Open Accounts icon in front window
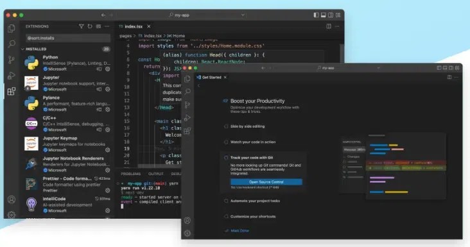 pos(187,220)
